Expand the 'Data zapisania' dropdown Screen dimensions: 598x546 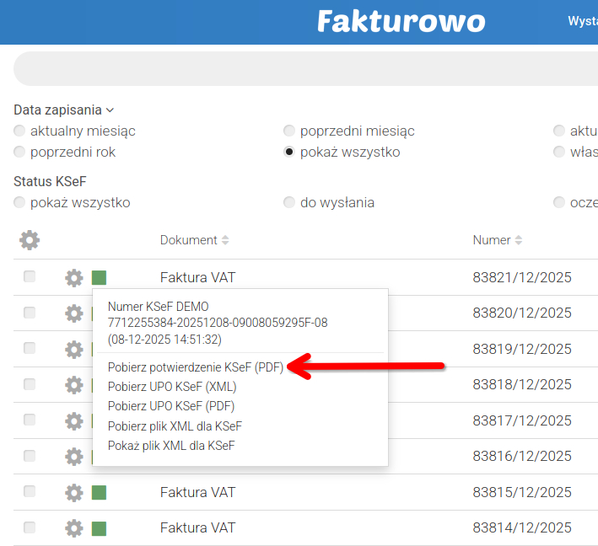(x=64, y=110)
